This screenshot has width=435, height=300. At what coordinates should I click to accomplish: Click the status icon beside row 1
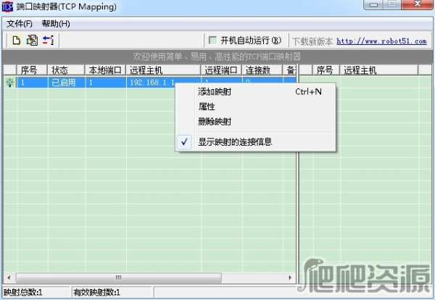10,83
